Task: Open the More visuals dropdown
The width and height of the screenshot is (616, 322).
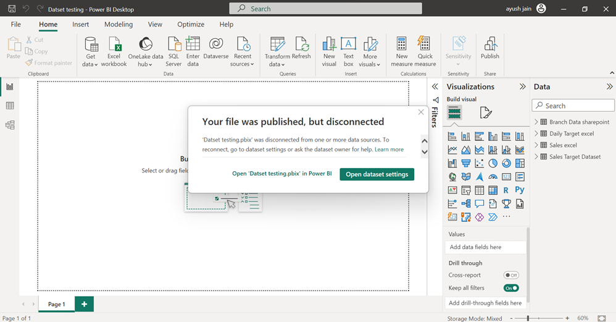Action: coord(370,52)
